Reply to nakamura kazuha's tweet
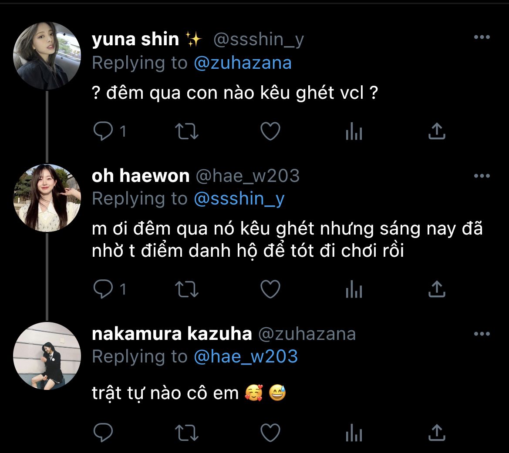Viewport: 509px width, 453px height. (104, 433)
